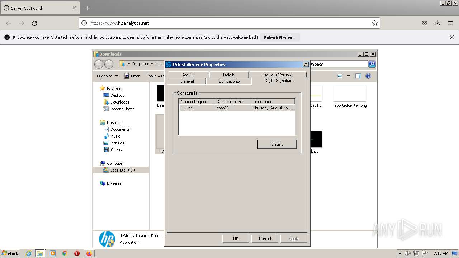This screenshot has height=258, width=459.
Task: Change view using the view icon
Action: (x=340, y=76)
